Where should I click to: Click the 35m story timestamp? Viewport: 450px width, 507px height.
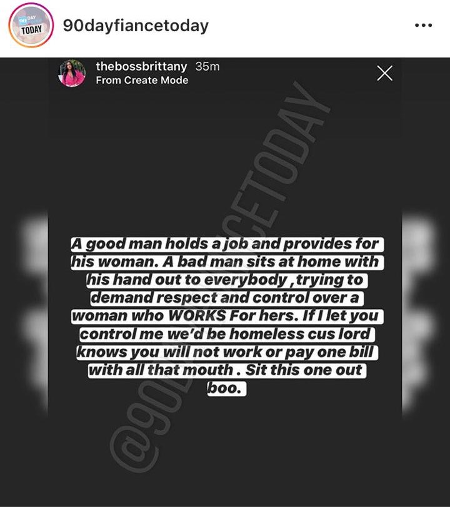coord(207,66)
